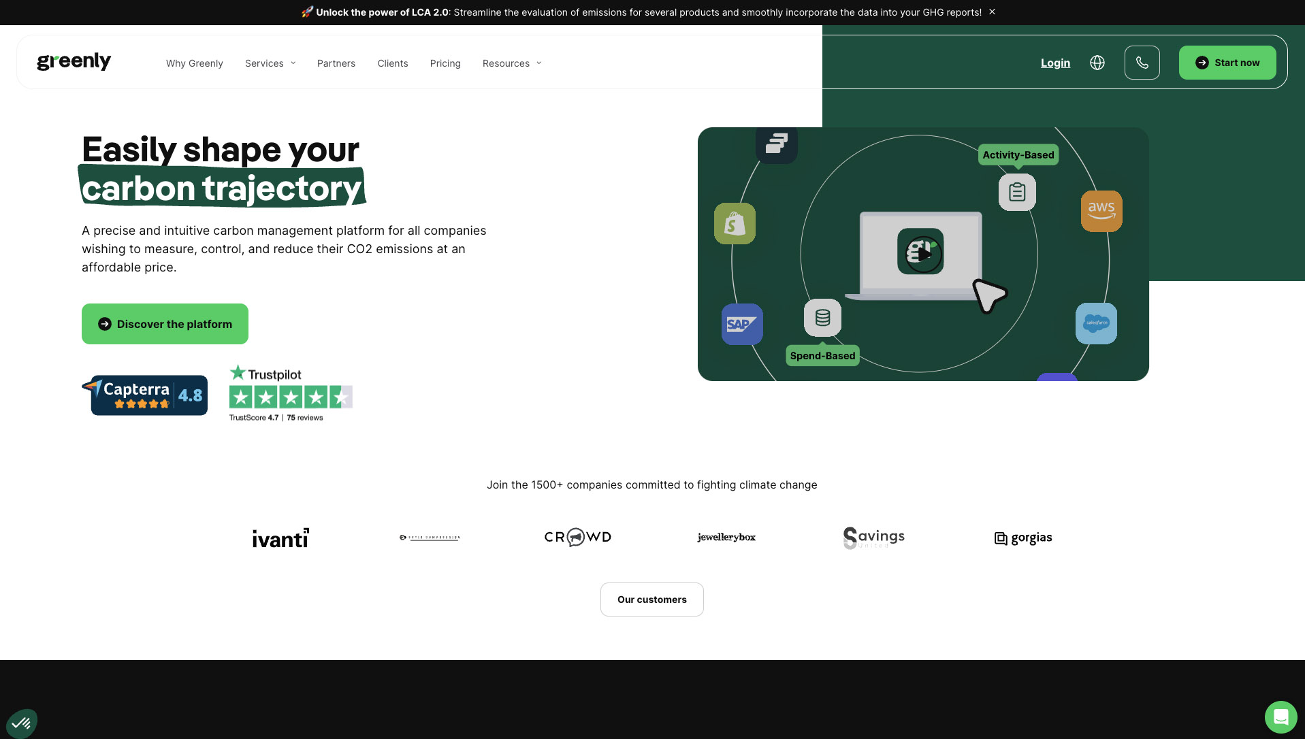Open the Why Greenly page
Screen dimensions: 1305x739
click(x=195, y=63)
